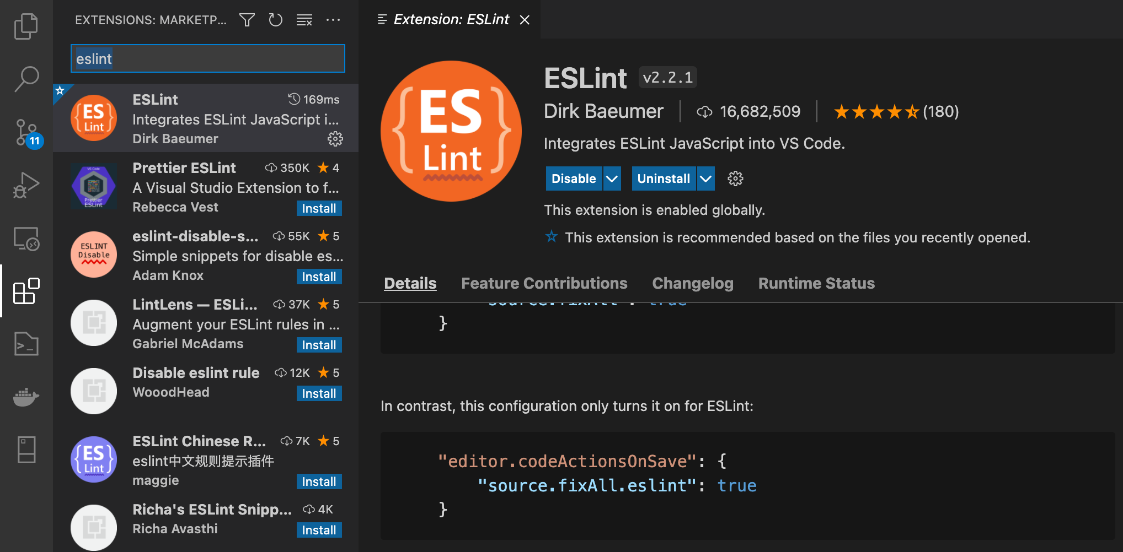Refresh the extensions list
This screenshot has width=1123, height=552.
click(275, 20)
